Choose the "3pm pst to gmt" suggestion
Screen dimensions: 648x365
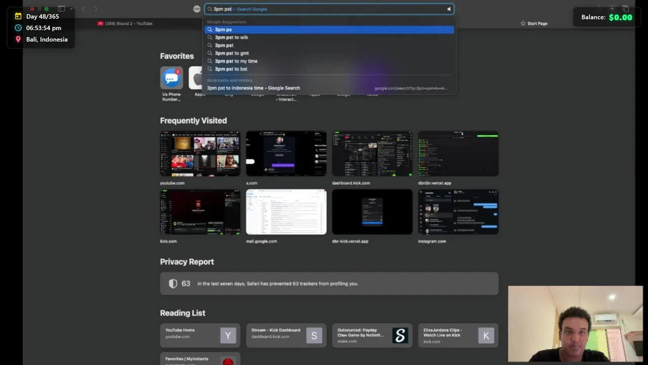tap(329, 53)
